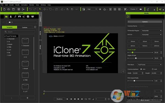Activate the Rotate object tool
Viewport: 165px width, 103px height.
tap(51, 9)
